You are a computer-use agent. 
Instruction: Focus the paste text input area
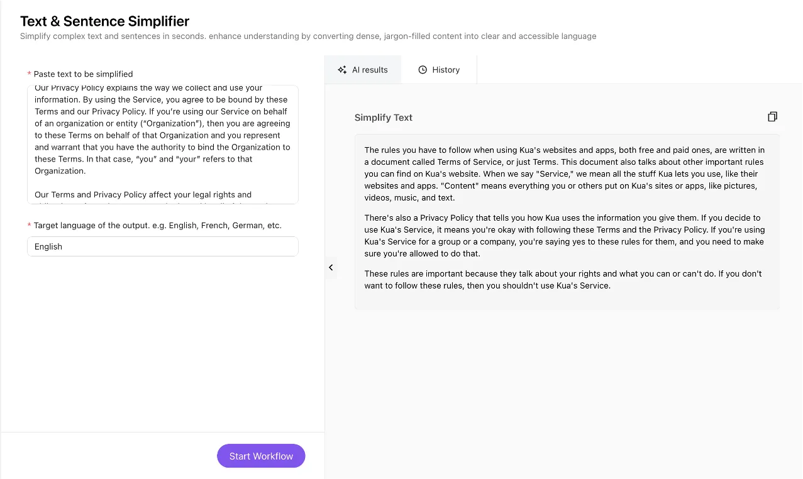[x=162, y=145]
